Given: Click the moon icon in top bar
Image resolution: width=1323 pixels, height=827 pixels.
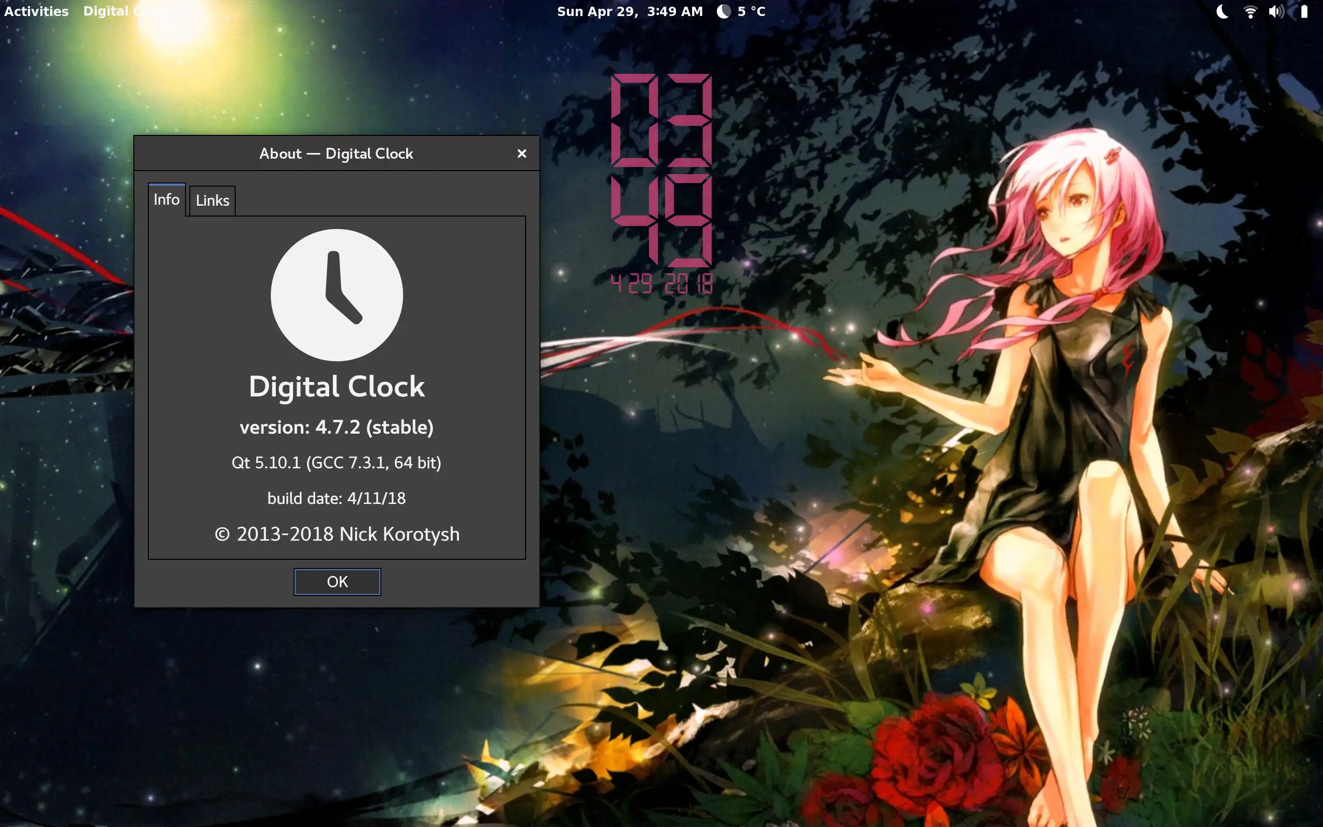Looking at the screenshot, I should [x=1223, y=11].
